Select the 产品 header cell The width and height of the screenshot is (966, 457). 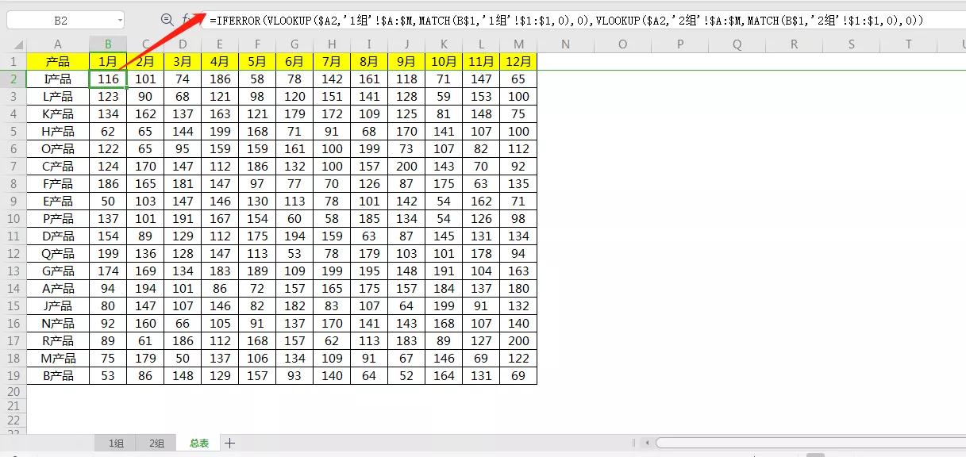pos(58,61)
